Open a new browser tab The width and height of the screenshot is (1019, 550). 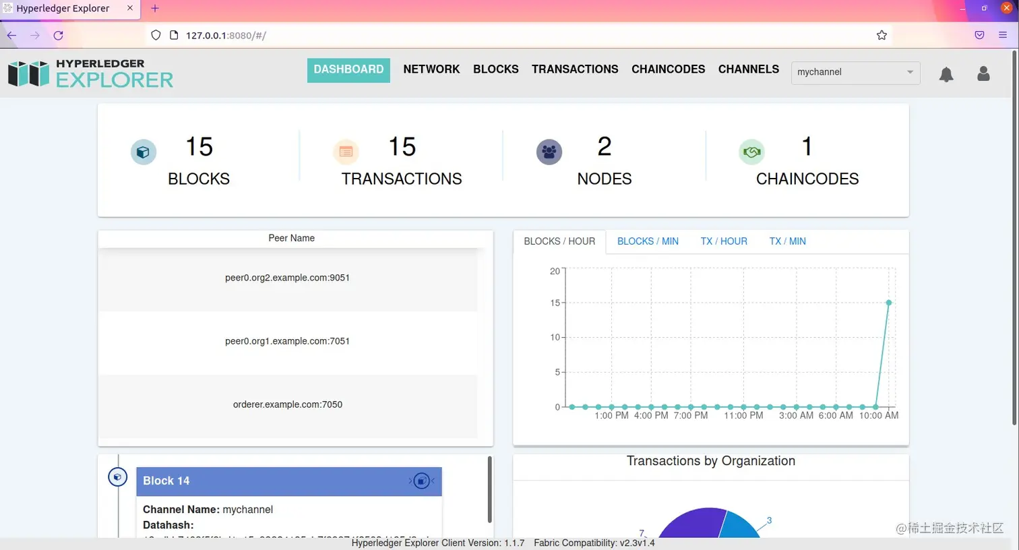tap(154, 8)
